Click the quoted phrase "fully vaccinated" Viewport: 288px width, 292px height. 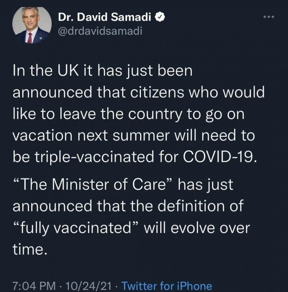click(x=77, y=228)
